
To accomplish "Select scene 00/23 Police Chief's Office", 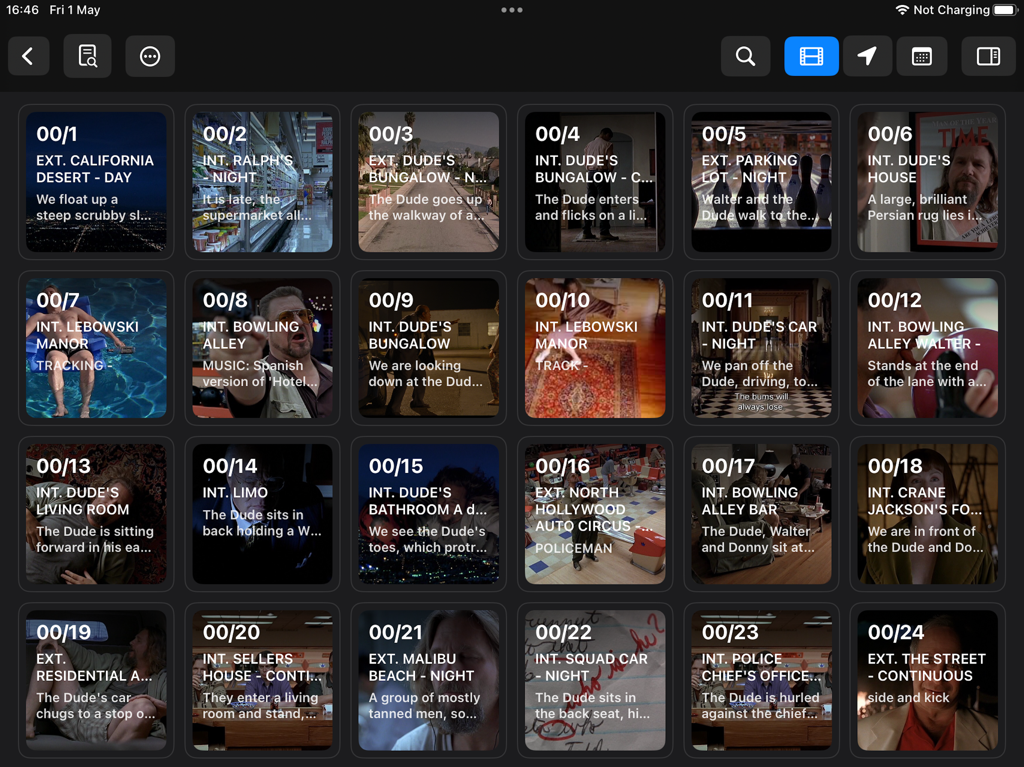I will coord(761,680).
